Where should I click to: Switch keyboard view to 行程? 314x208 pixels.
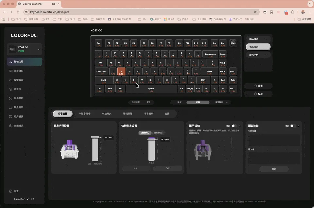coord(198,102)
